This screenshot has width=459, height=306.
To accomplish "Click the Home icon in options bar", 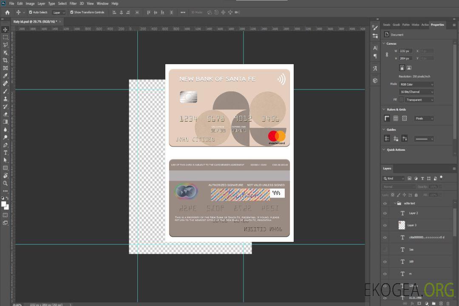I will (7, 12).
